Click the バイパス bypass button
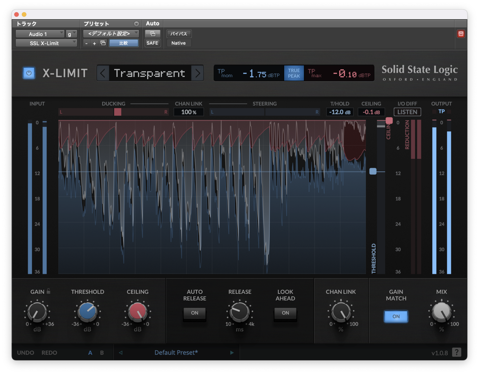 (178, 34)
